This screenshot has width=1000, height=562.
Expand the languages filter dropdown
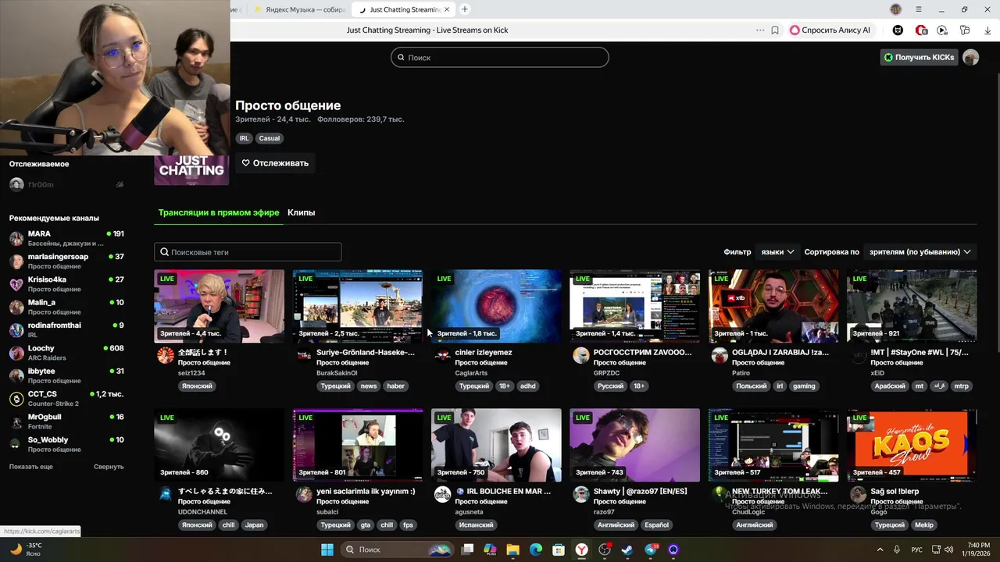click(x=777, y=252)
